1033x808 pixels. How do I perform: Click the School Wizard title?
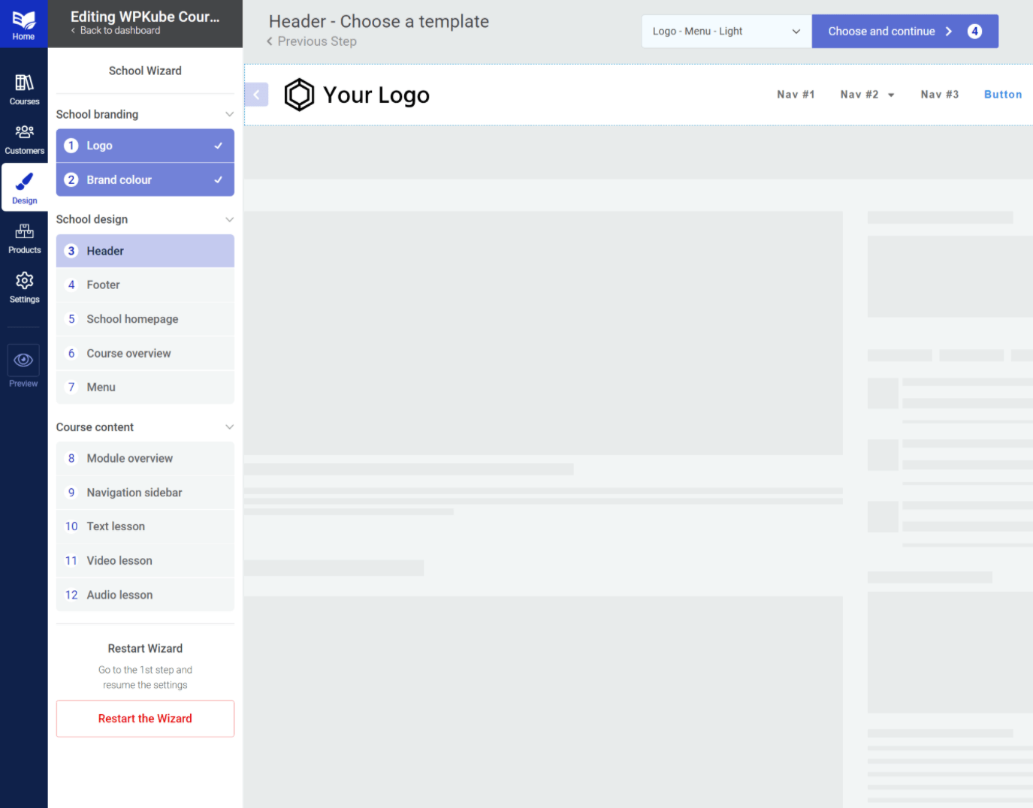click(x=145, y=71)
